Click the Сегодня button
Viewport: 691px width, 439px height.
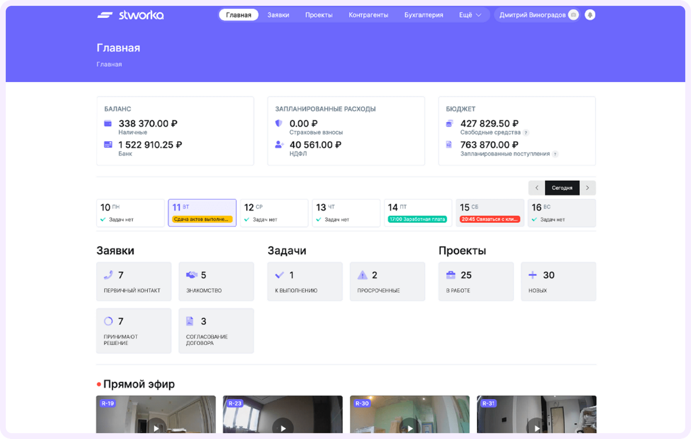coord(562,188)
